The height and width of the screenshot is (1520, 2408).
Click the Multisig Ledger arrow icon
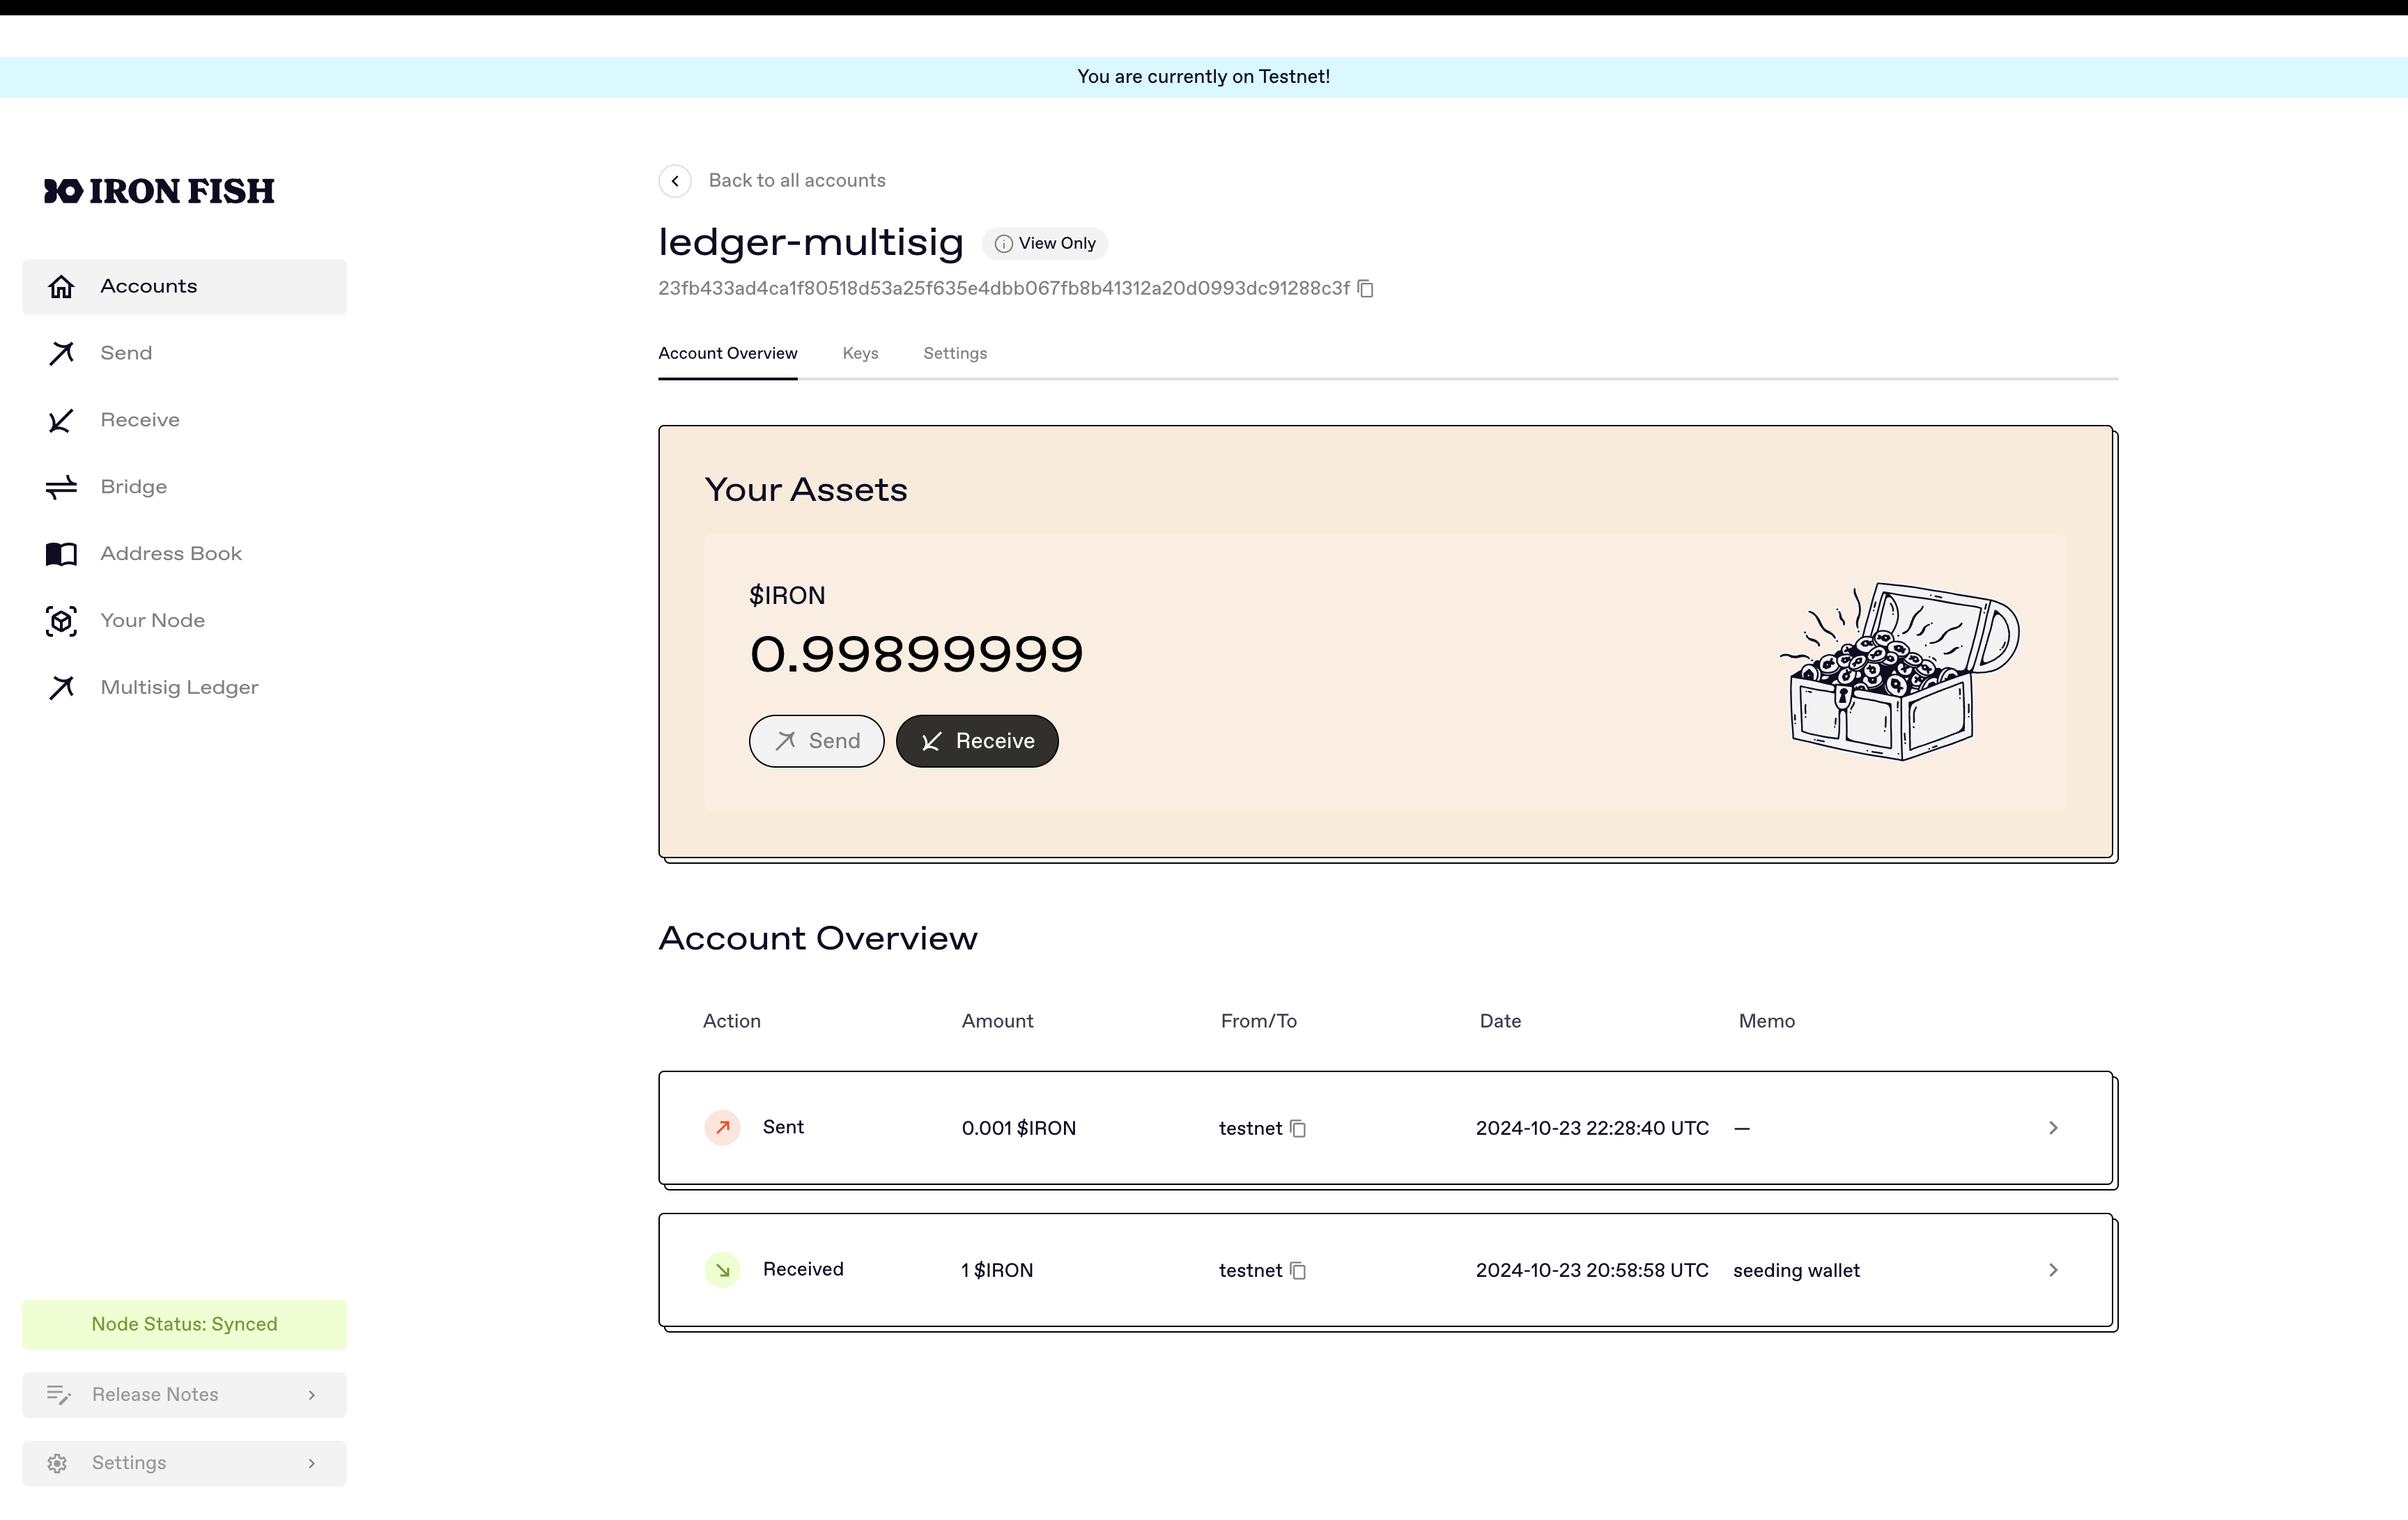coord(61,688)
